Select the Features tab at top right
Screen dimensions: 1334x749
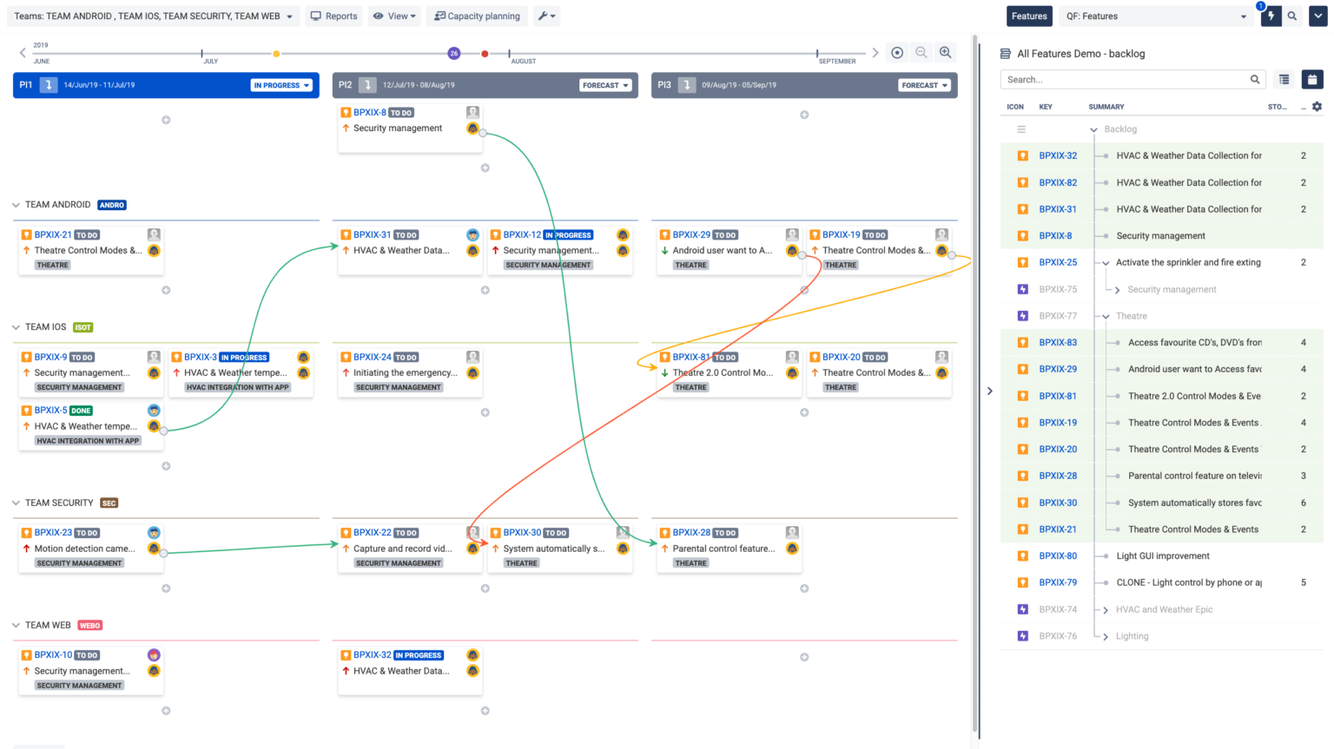coord(1029,16)
